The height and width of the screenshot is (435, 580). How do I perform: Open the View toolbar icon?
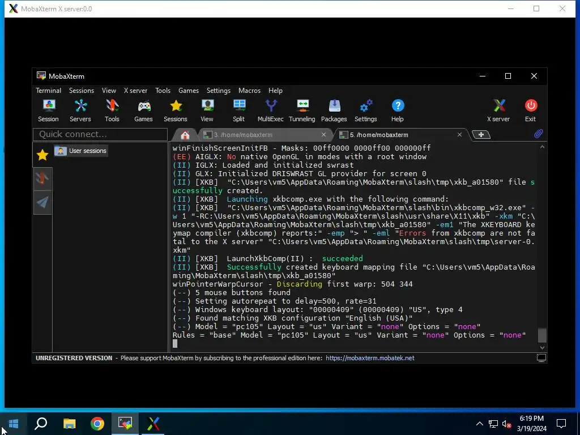pyautogui.click(x=207, y=110)
